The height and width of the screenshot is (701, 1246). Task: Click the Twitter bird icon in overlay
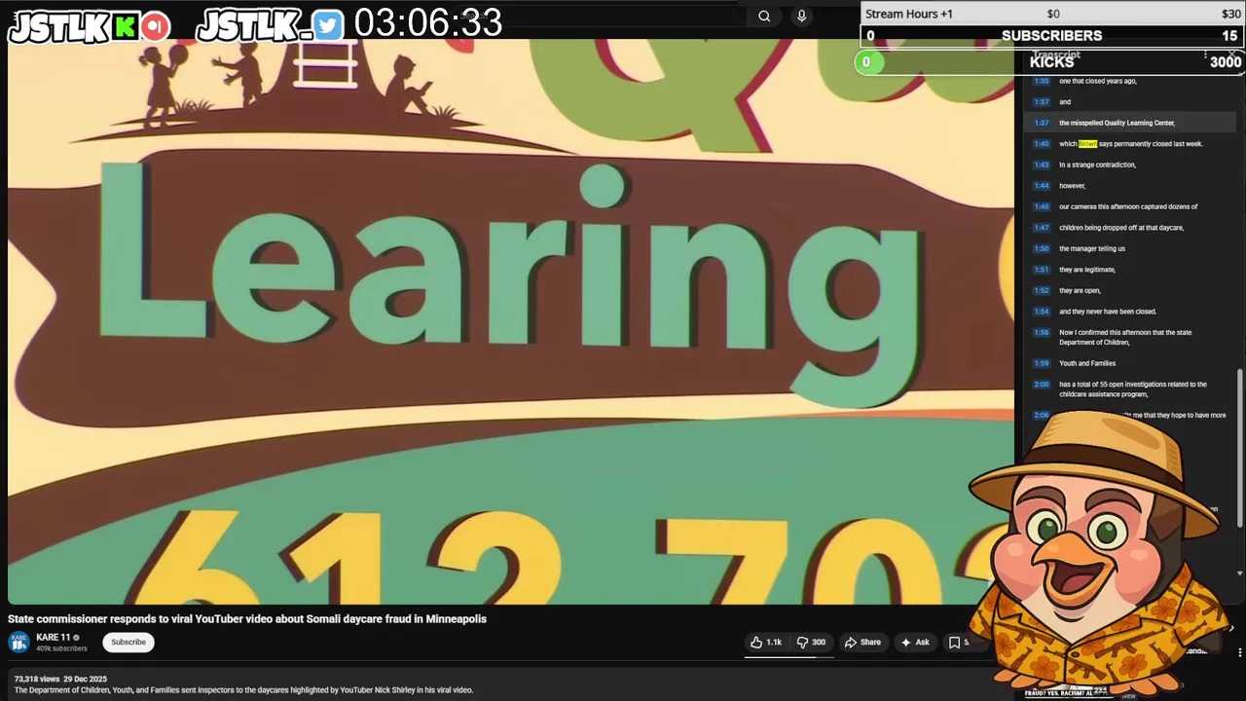point(328,26)
